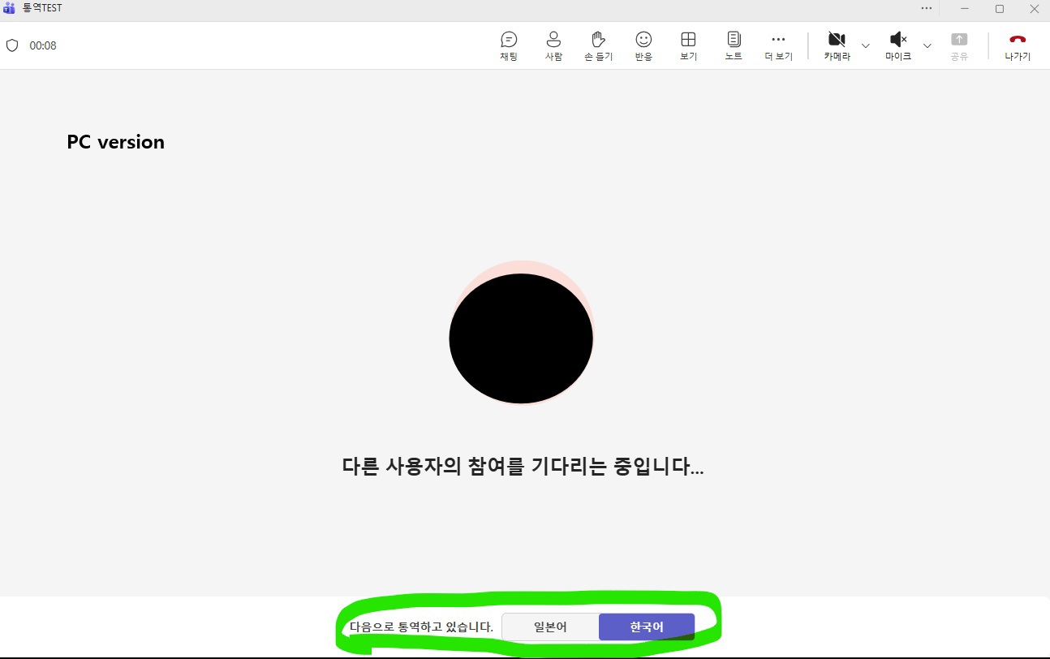Minimize the Teams meeting window
The image size is (1050, 659).
click(x=965, y=8)
